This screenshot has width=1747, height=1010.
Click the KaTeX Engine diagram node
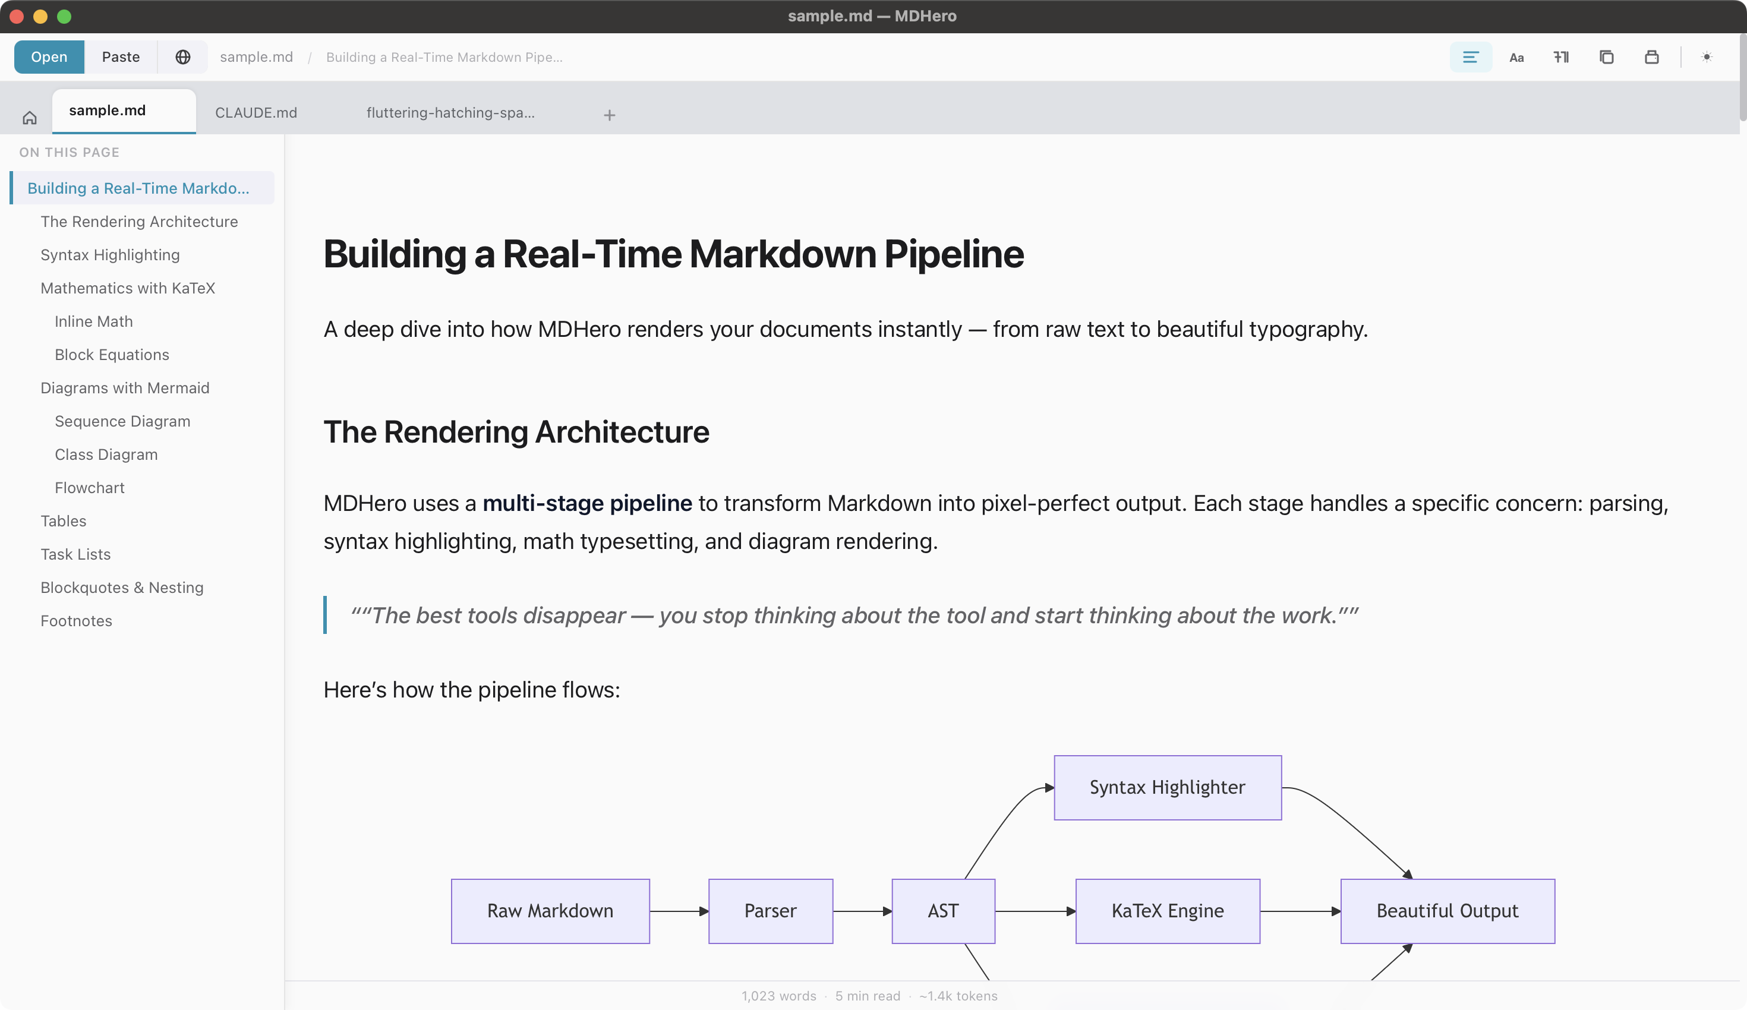pyautogui.click(x=1168, y=911)
